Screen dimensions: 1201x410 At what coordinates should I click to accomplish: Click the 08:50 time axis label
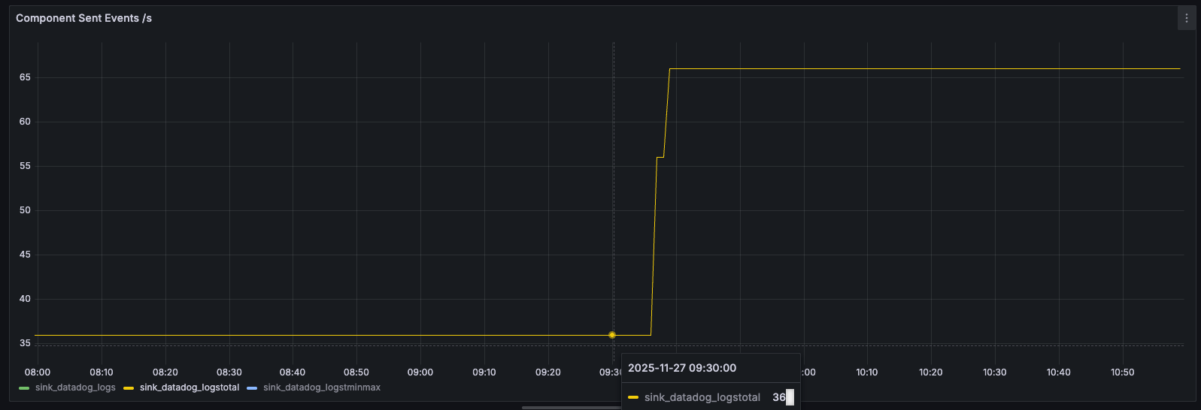tap(356, 372)
